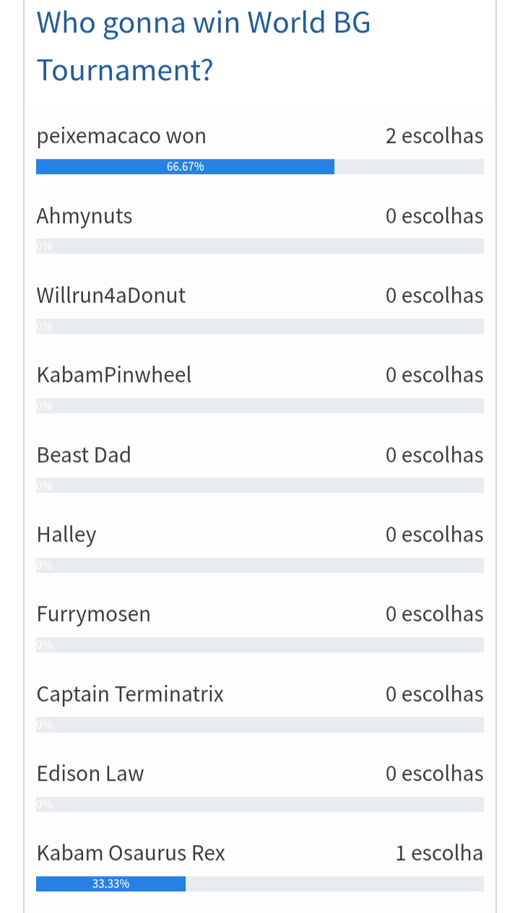This screenshot has width=520, height=913.
Task: Click the empty 0% bar under Halley
Action: [260, 565]
